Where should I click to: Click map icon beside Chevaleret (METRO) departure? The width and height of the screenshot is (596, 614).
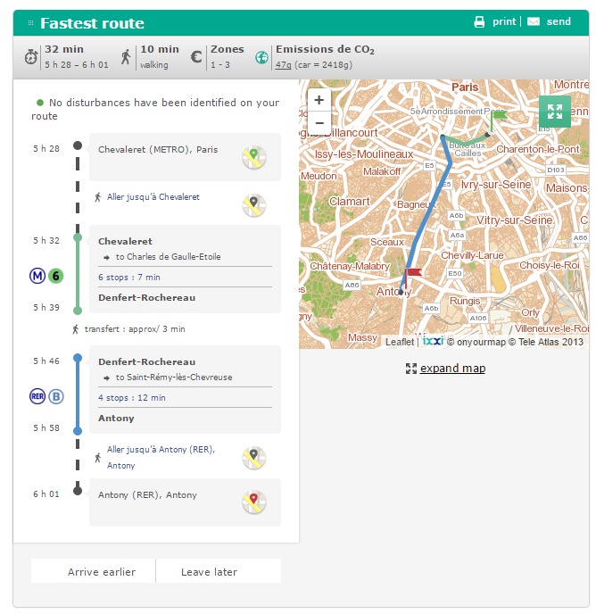pyautogui.click(x=254, y=158)
